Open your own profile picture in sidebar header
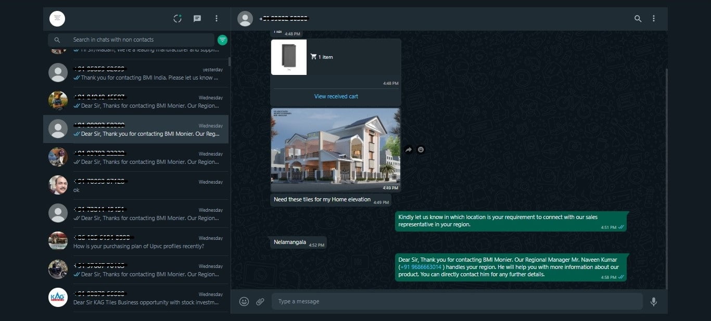 tap(57, 19)
